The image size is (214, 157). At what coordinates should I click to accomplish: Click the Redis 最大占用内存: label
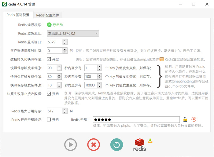tap(27, 111)
